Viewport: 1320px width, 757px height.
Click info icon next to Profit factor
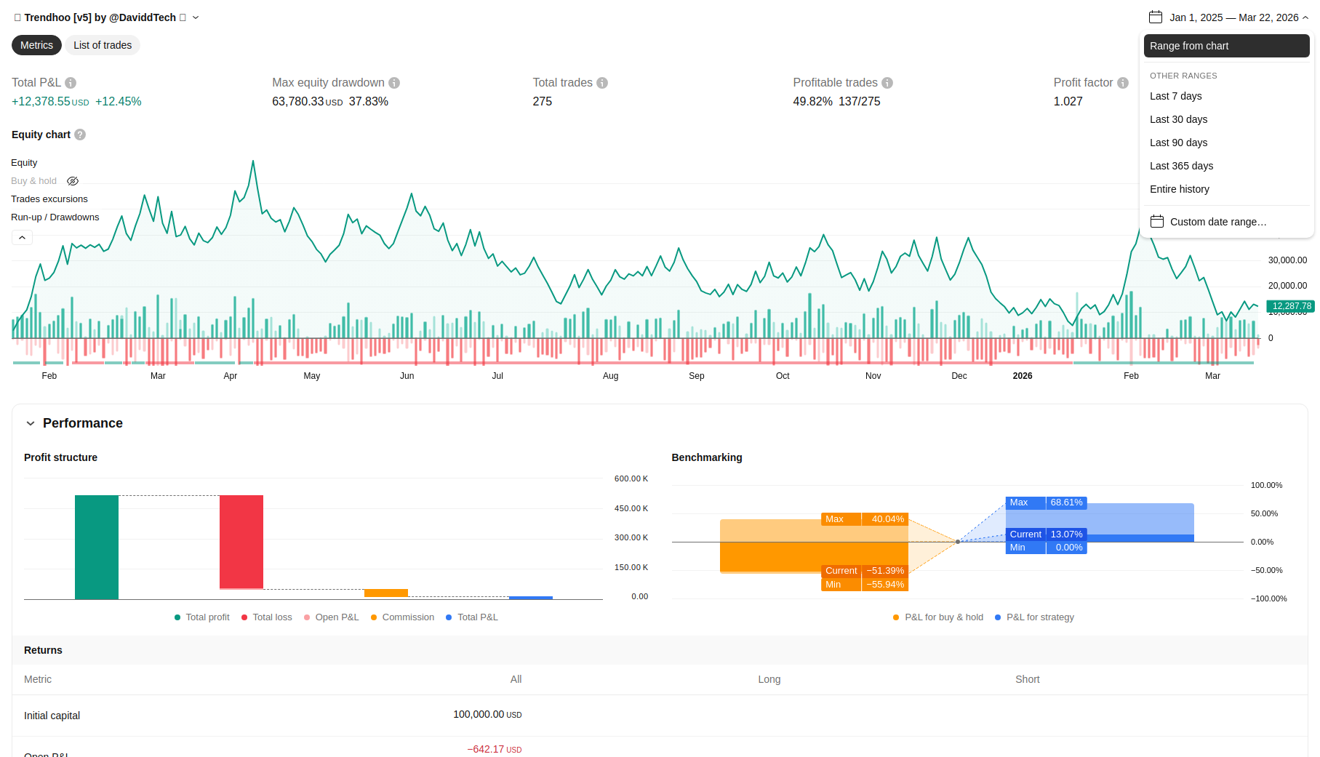pyautogui.click(x=1123, y=83)
